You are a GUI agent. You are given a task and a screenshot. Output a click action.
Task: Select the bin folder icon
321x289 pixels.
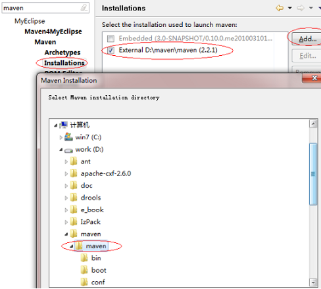84,257
